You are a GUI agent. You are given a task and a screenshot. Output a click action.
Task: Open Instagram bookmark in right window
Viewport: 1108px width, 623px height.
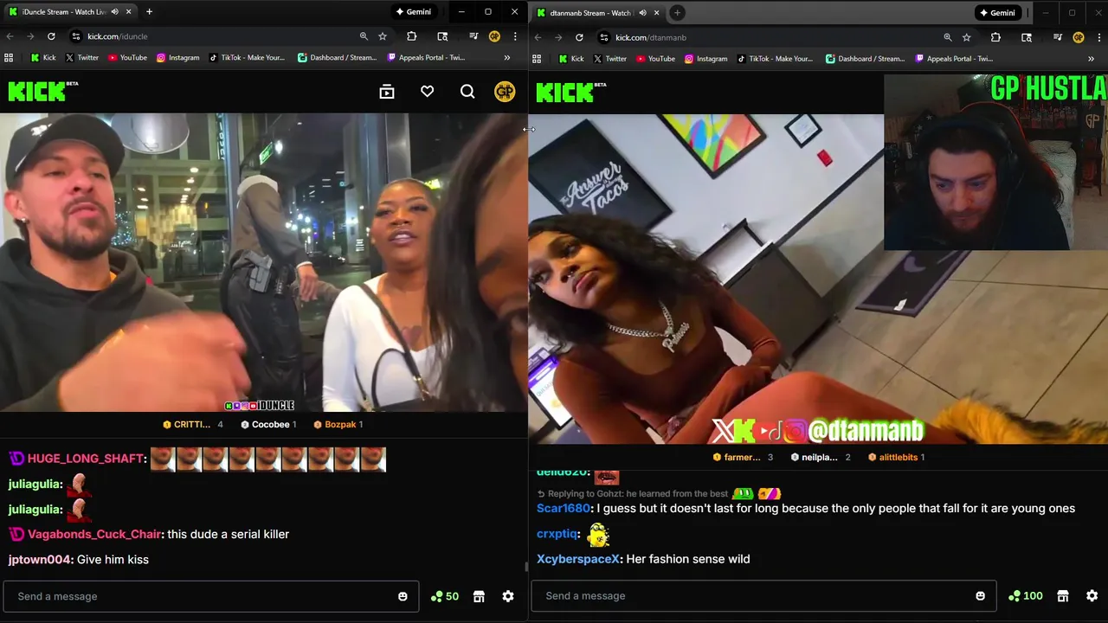(x=705, y=59)
